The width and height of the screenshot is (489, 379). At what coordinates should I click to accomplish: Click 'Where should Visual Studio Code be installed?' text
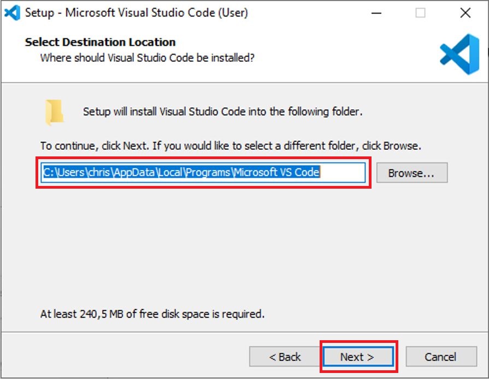[x=147, y=58]
